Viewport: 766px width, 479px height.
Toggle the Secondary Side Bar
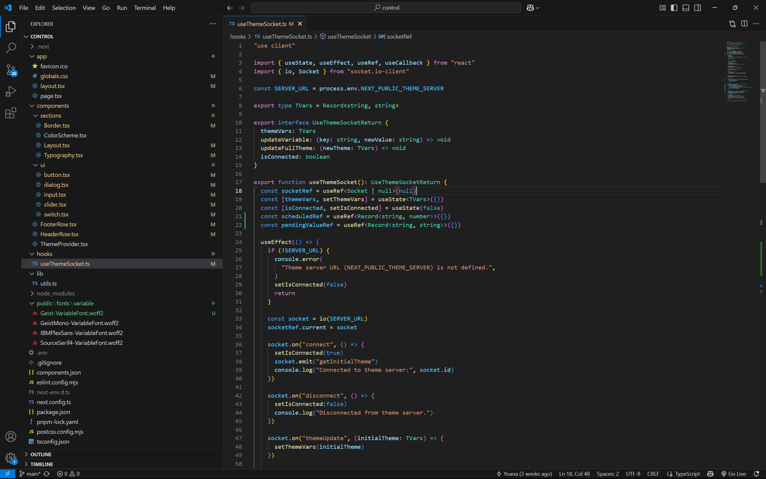pyautogui.click(x=697, y=7)
